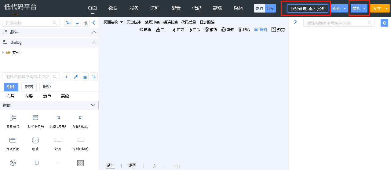Click the 发布 publish button

point(377,9)
